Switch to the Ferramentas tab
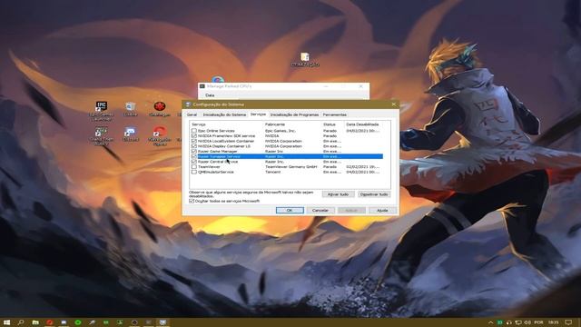Image resolution: width=581 pixels, height=327 pixels. pos(335,115)
